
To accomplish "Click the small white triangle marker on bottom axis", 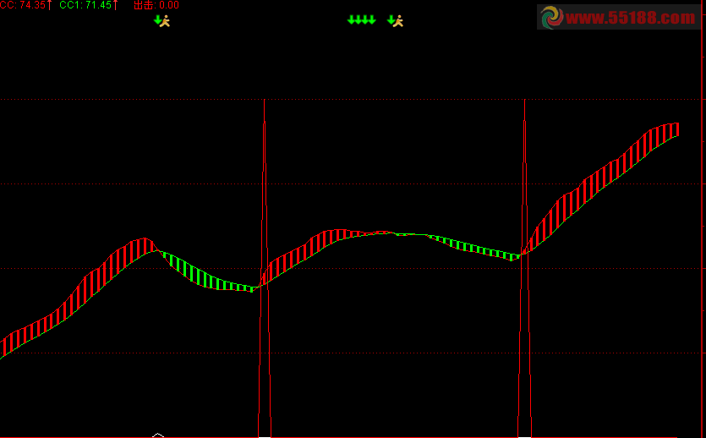I will (x=158, y=435).
